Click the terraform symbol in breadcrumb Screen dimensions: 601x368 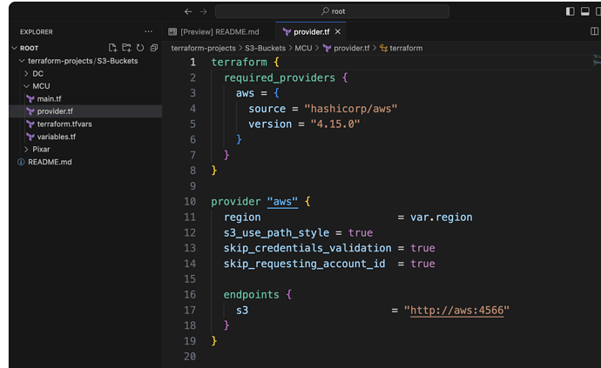[406, 48]
